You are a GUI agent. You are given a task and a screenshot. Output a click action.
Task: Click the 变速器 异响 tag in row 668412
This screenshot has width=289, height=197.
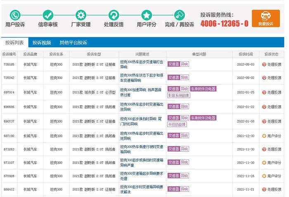(178, 189)
